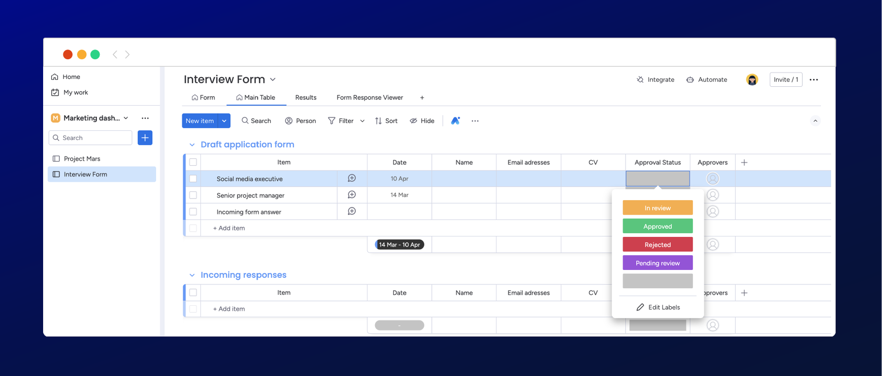Tick the Senior project manager checkbox
Image resolution: width=882 pixels, height=376 pixels.
193,195
